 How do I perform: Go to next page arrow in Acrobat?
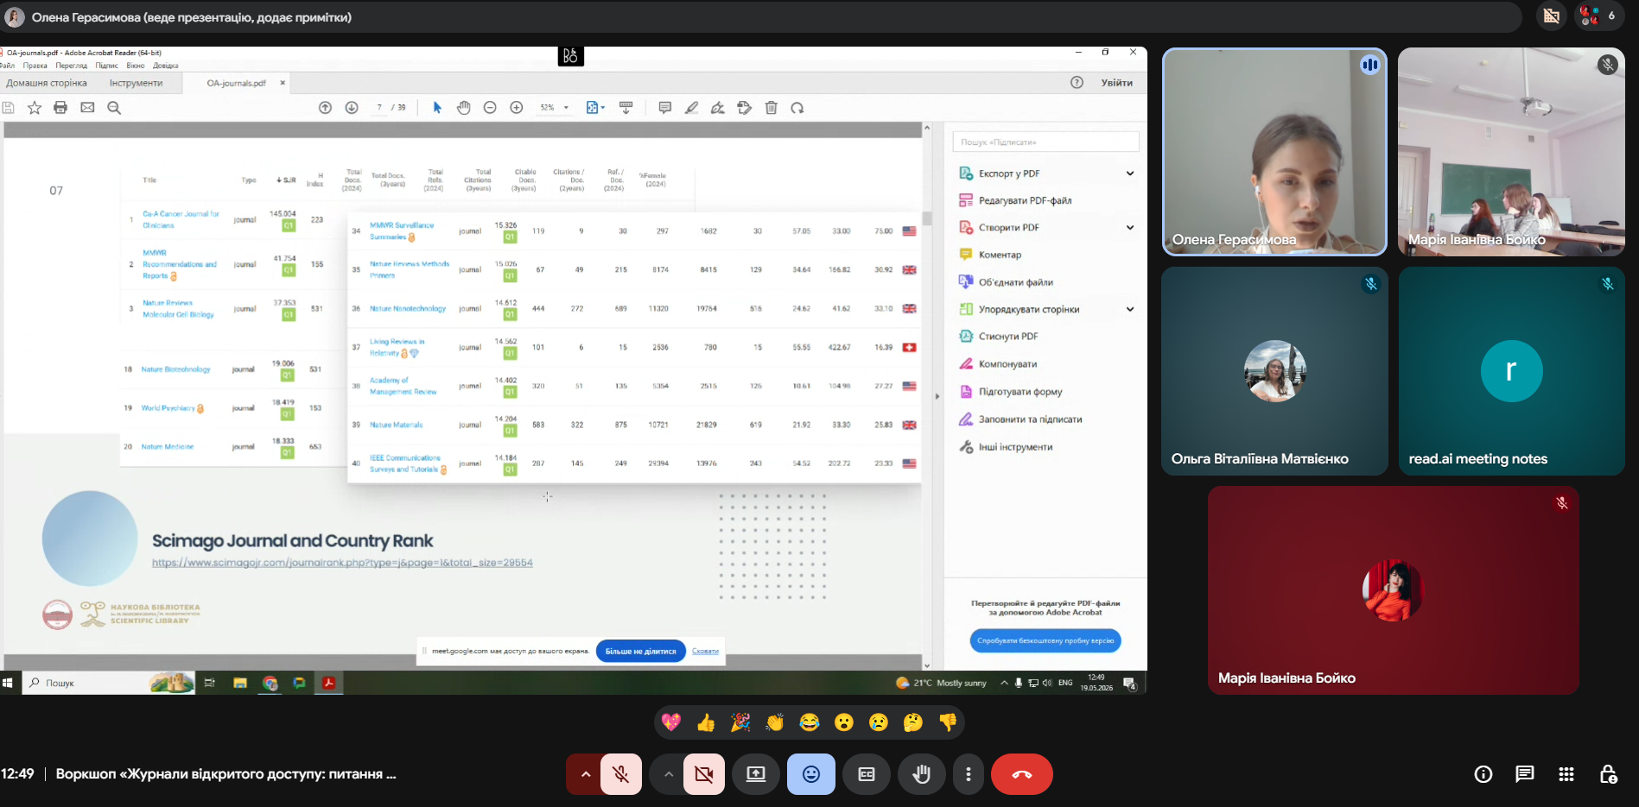[352, 108]
